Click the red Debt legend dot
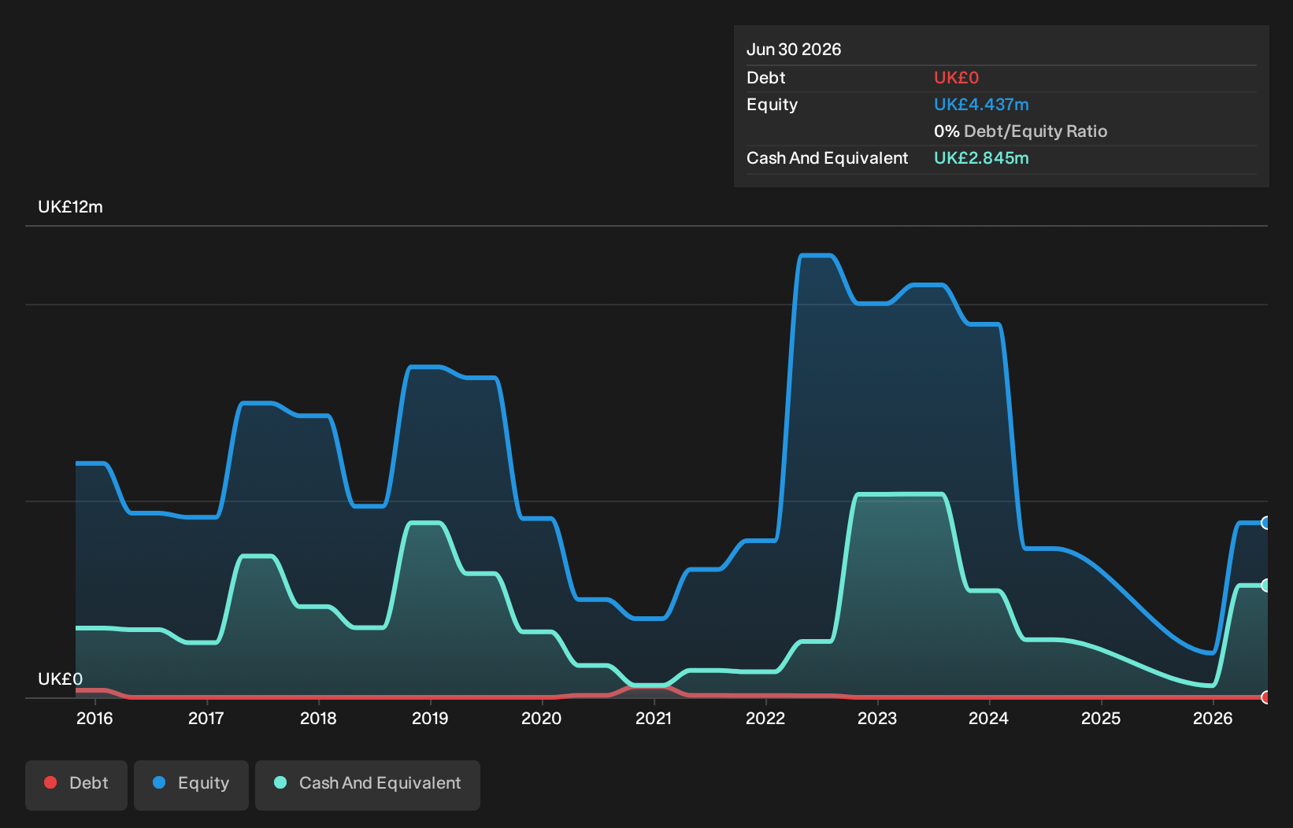Viewport: 1293px width, 828px height. click(50, 782)
